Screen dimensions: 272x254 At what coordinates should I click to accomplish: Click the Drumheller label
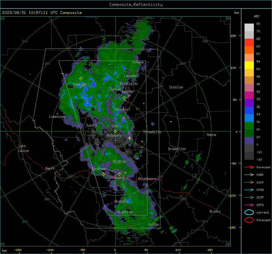pos(177,149)
